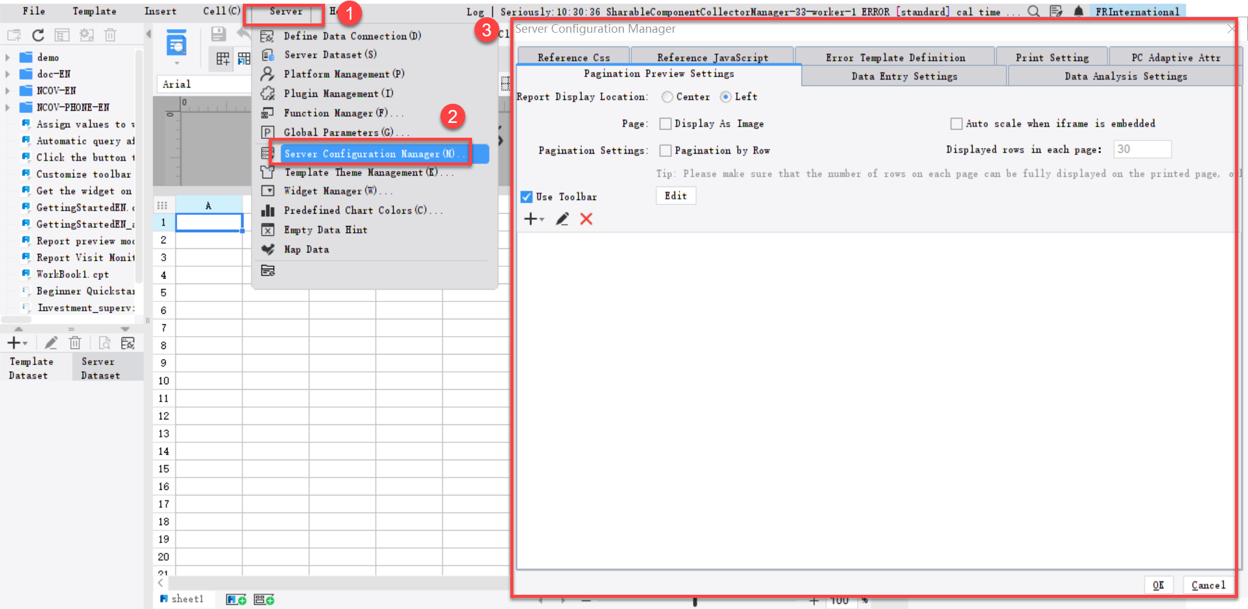Switch to Print Setting tab
Screen dimensions: 1248x609
pyautogui.click(x=1052, y=57)
